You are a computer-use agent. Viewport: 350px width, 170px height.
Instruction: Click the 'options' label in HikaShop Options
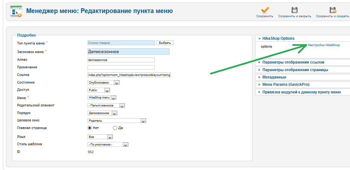266,47
